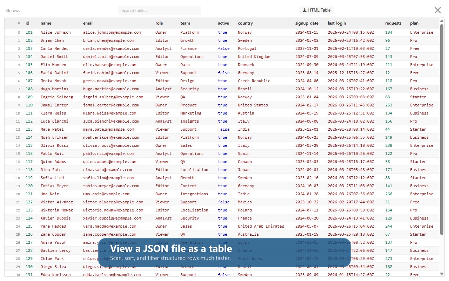Click United Kingdom country cell
This screenshot has height=281, width=449.
(254, 57)
